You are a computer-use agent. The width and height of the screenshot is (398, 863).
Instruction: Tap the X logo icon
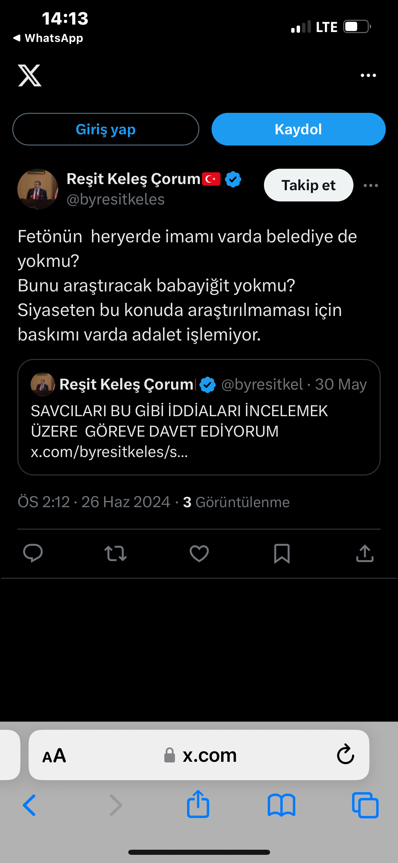pyautogui.click(x=30, y=75)
